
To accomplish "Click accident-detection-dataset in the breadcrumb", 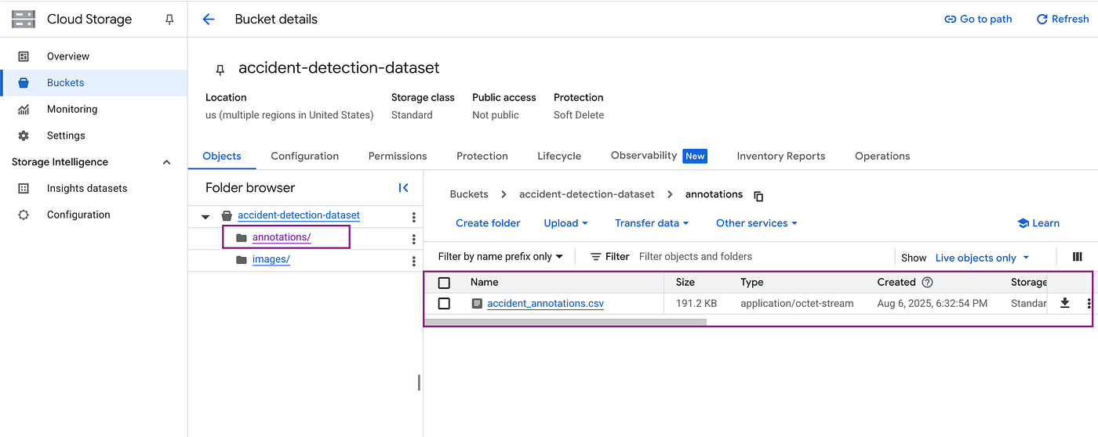I will coord(587,194).
